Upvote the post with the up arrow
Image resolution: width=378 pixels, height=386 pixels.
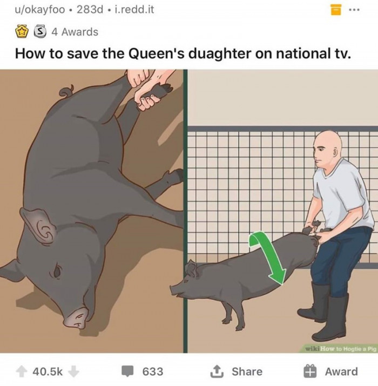click(x=22, y=371)
